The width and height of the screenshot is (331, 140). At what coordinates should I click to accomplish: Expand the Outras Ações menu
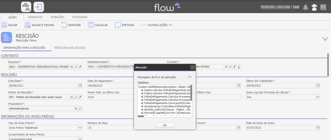pos(157,25)
